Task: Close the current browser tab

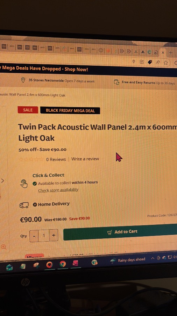Action: tap(163, 53)
